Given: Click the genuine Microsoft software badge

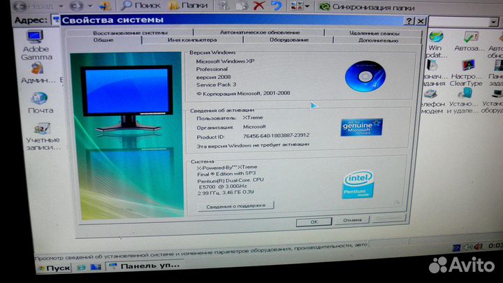Looking at the screenshot, I should [362, 127].
